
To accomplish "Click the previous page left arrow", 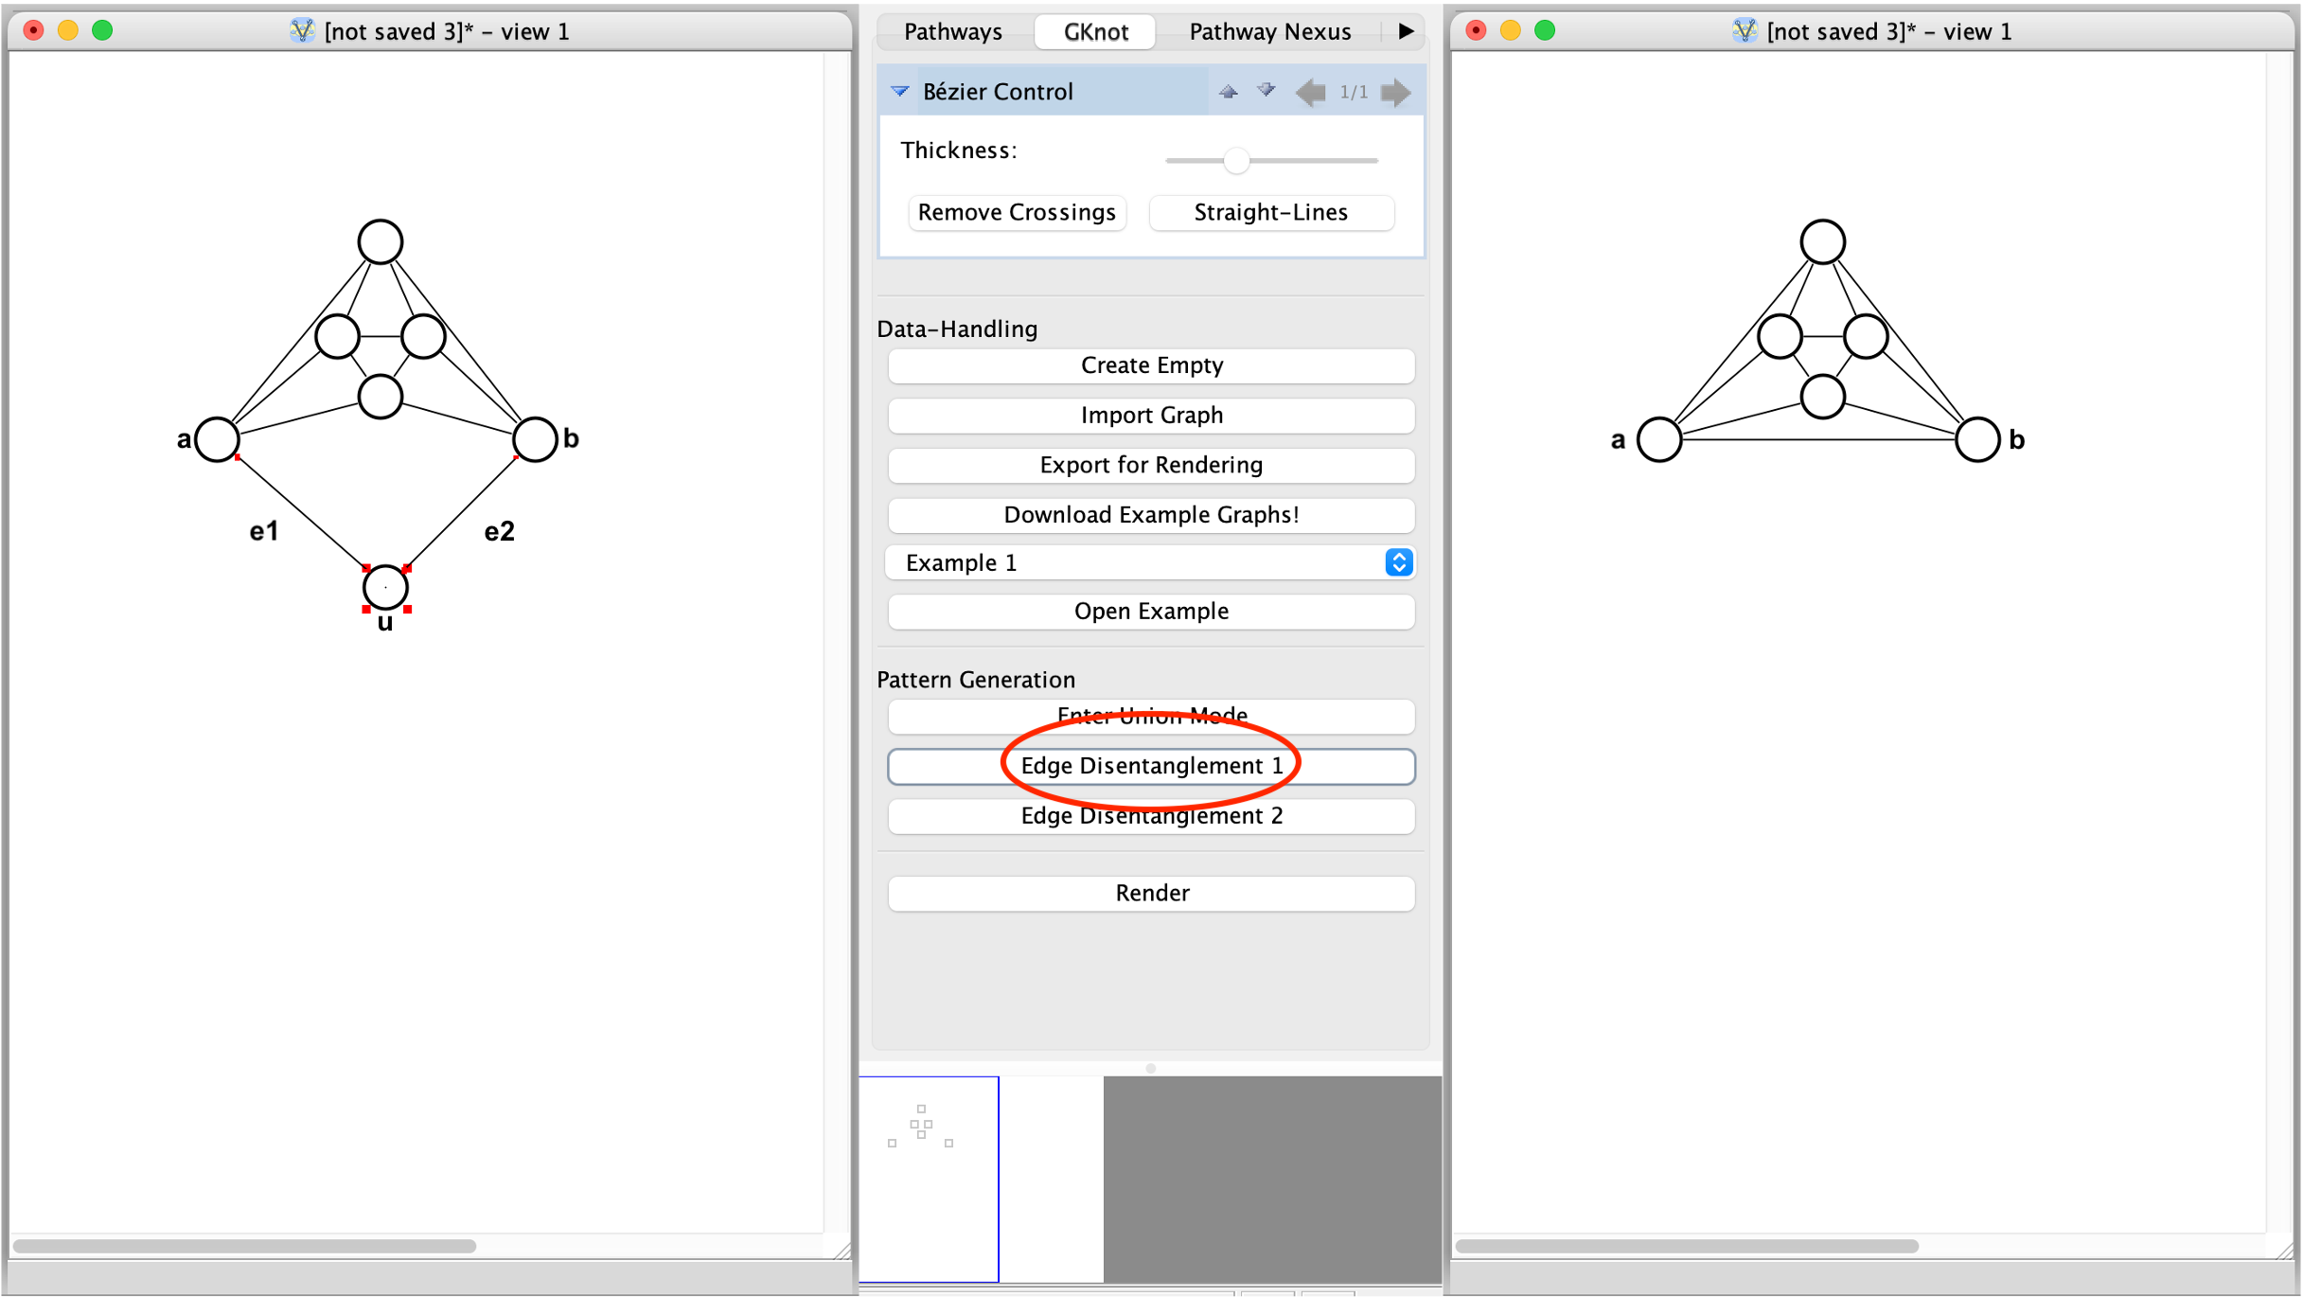I will point(1310,92).
